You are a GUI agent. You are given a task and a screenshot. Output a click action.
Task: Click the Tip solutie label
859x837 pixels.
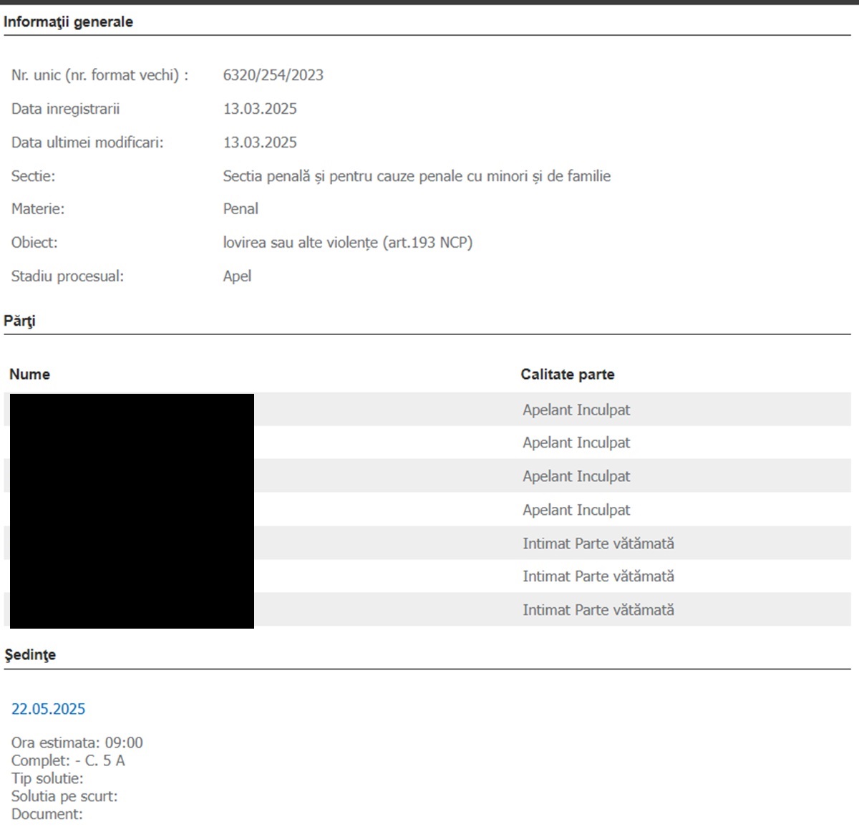pyautogui.click(x=47, y=778)
